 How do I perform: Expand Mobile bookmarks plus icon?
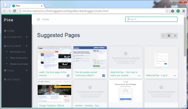click(x=7, y=64)
